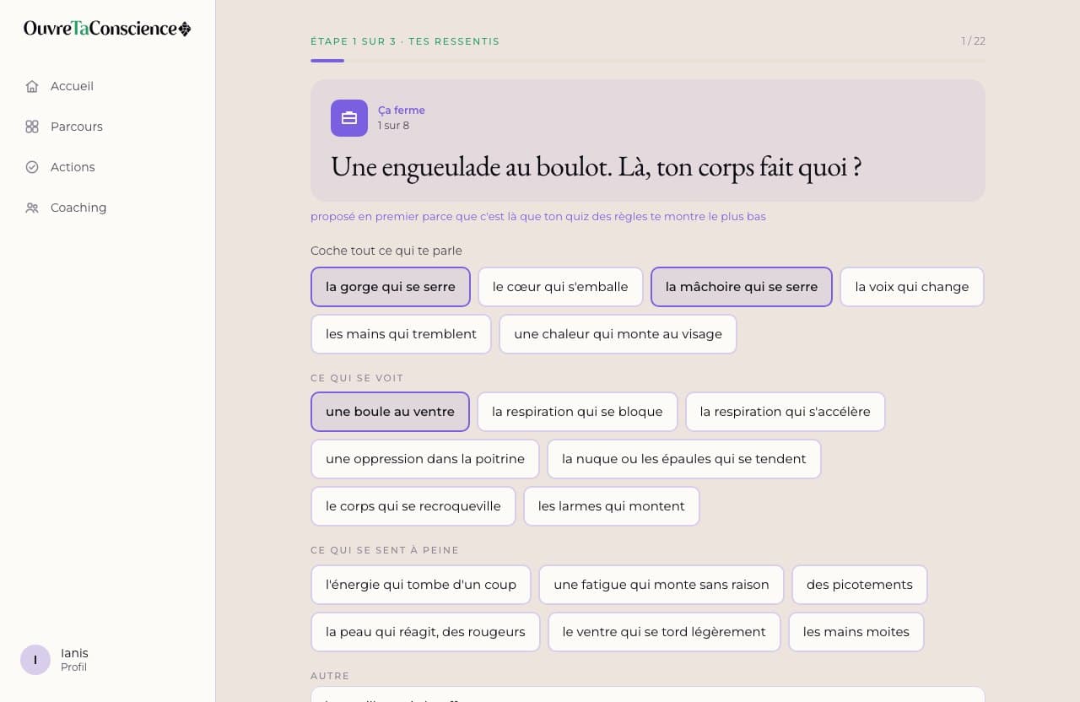The width and height of the screenshot is (1080, 702).
Task: Click the "AUTRE" section label
Action: pyautogui.click(x=330, y=676)
